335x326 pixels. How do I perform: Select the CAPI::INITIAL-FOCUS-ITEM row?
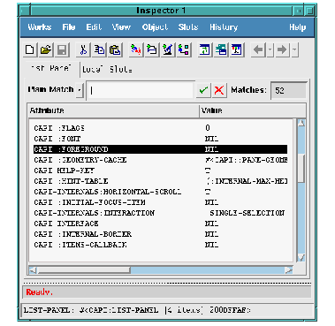click(x=160, y=202)
